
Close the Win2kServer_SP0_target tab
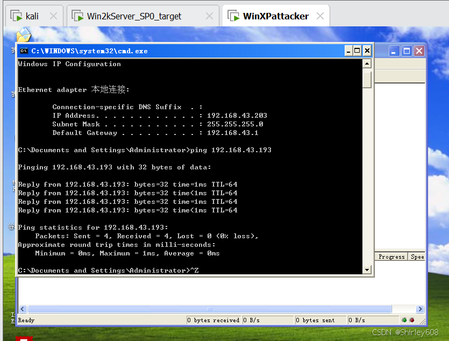[209, 16]
